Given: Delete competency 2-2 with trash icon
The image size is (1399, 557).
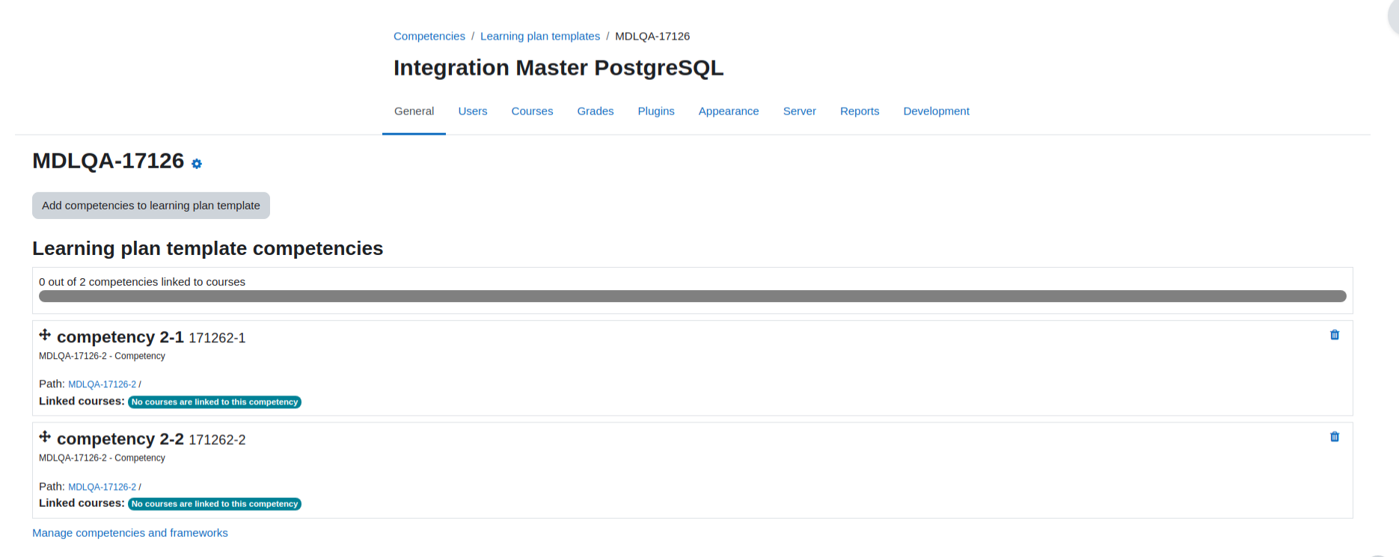Looking at the screenshot, I should [1335, 437].
